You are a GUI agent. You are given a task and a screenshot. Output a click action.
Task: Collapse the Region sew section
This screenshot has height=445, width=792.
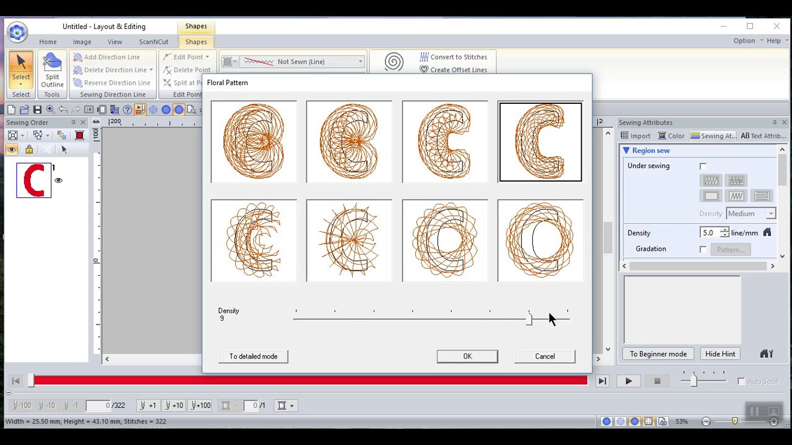(x=626, y=150)
